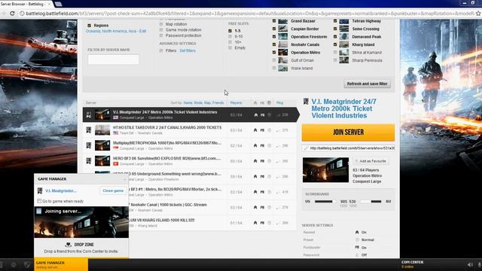Click the Operation Métro server preview thumbnail

pos(325,170)
